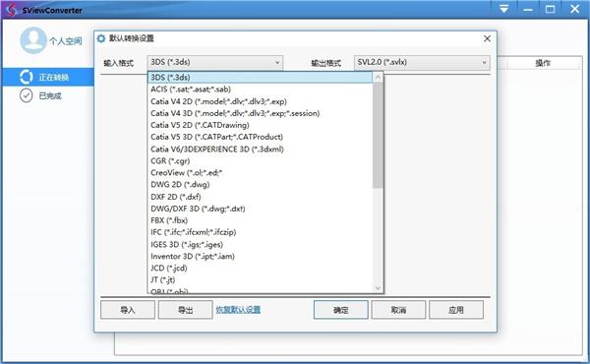Select JT (*.jt) format
This screenshot has height=364, width=590.
coord(260,279)
